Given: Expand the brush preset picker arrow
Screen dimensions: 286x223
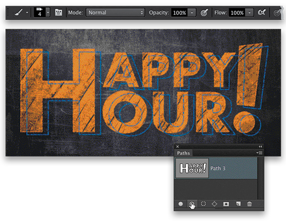Looking at the screenshot, I should [48, 13].
